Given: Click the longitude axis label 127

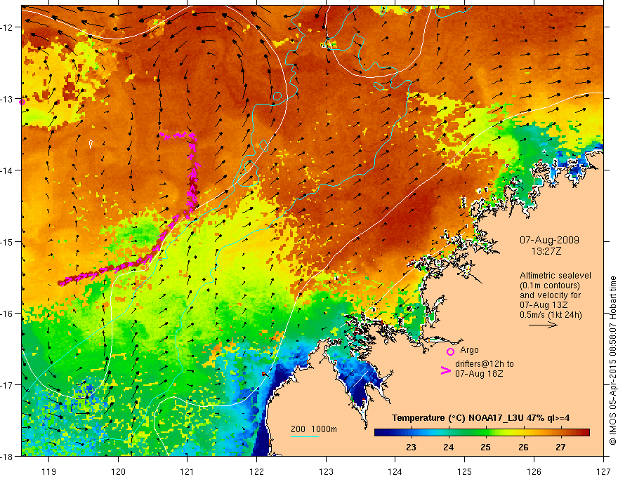Looking at the screenshot, I should click(x=603, y=471).
